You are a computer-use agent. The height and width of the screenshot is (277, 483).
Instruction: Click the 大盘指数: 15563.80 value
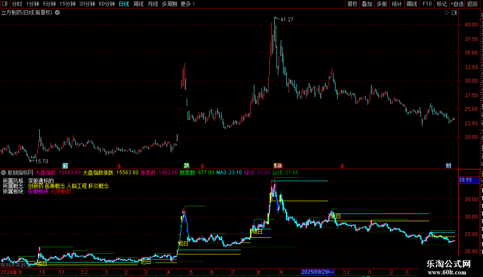(58, 173)
